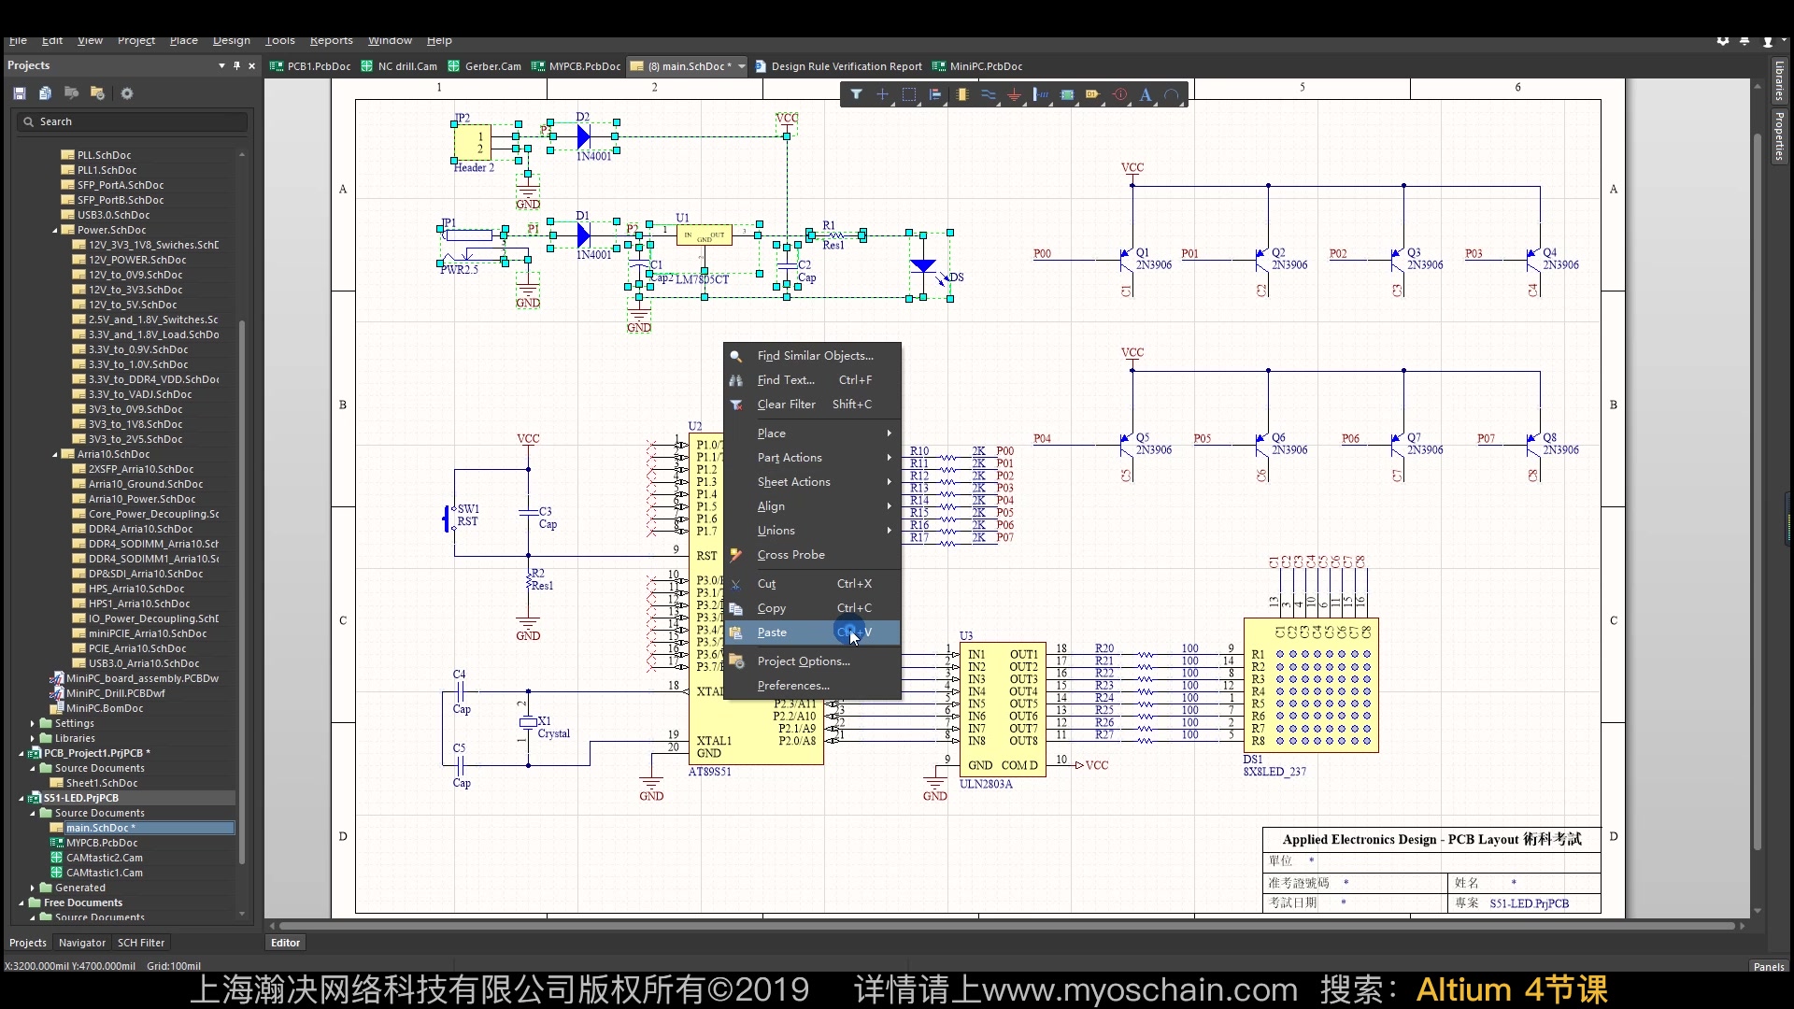Select the Place Text String tool
The image size is (1794, 1009).
(1146, 93)
